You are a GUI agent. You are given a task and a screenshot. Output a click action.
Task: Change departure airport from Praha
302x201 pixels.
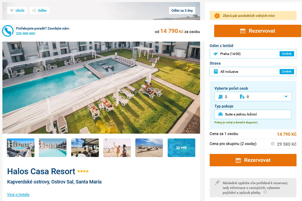[287, 54]
